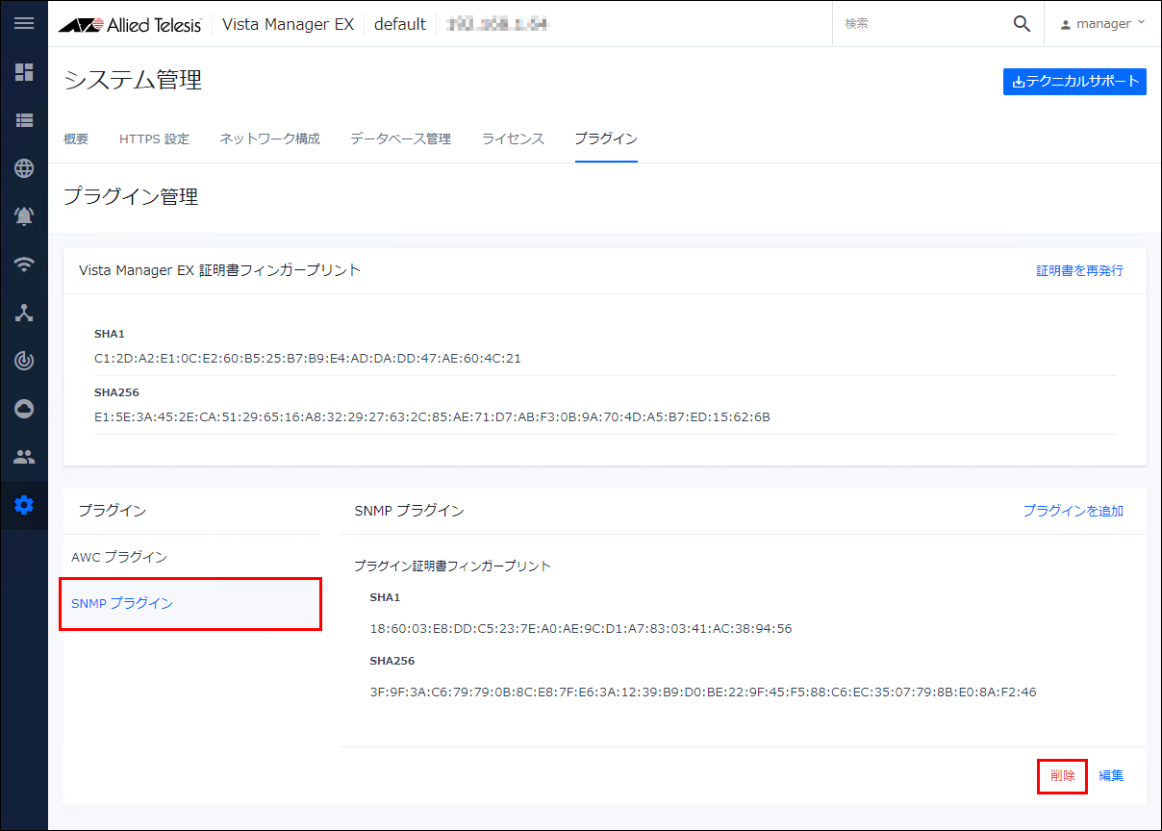The width and height of the screenshot is (1162, 831).
Task: Click the Vista Manager SHA1 value C1:2D:A2…
Action: click(x=308, y=359)
